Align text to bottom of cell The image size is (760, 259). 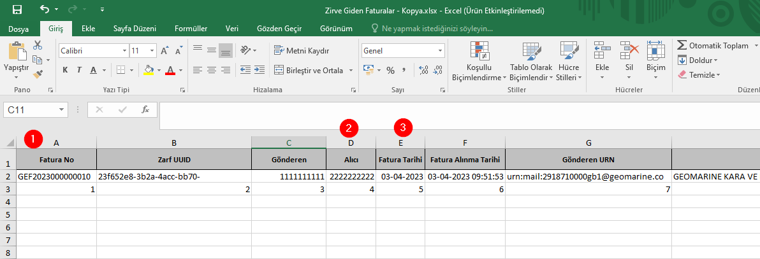click(x=225, y=50)
